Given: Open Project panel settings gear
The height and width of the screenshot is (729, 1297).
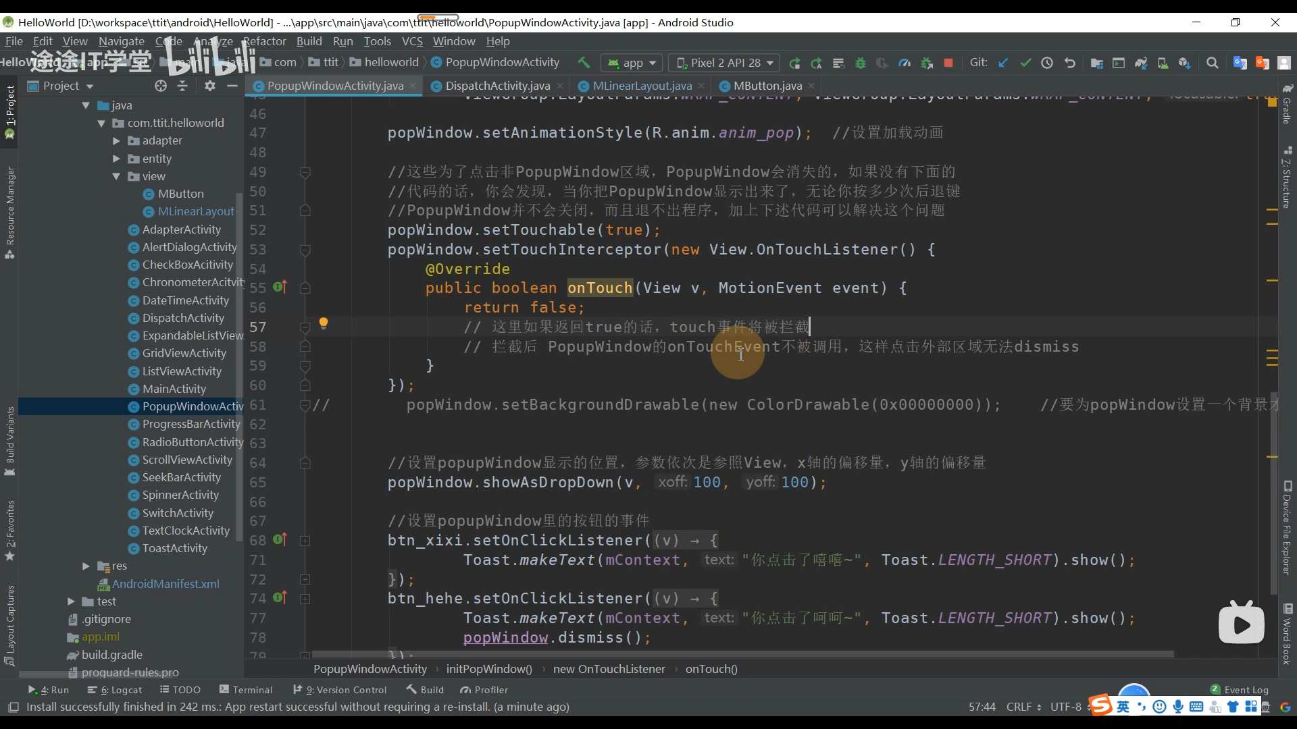Looking at the screenshot, I should click(210, 86).
